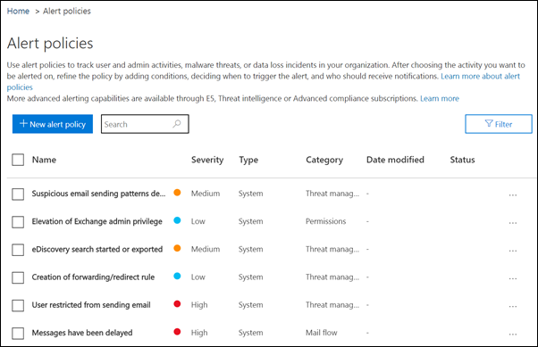Open more options for User restricted from sending email
Screen dimensions: 538x347
pyautogui.click(x=513, y=306)
